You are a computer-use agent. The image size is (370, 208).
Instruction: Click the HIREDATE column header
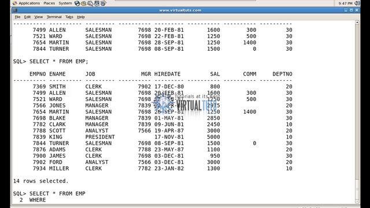167,74
